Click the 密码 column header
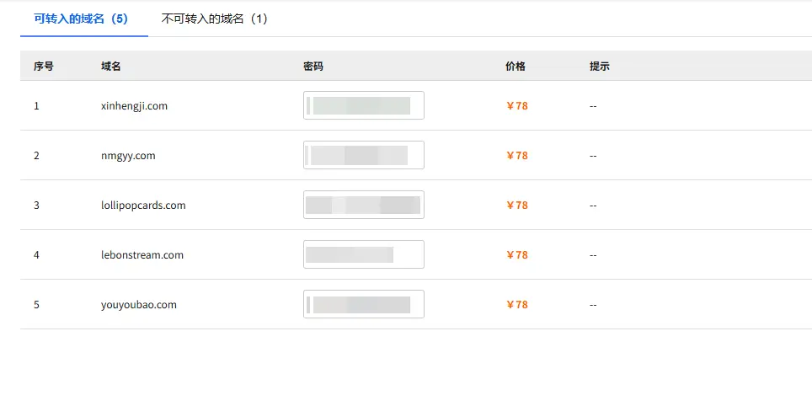The width and height of the screenshot is (812, 406). (x=313, y=67)
